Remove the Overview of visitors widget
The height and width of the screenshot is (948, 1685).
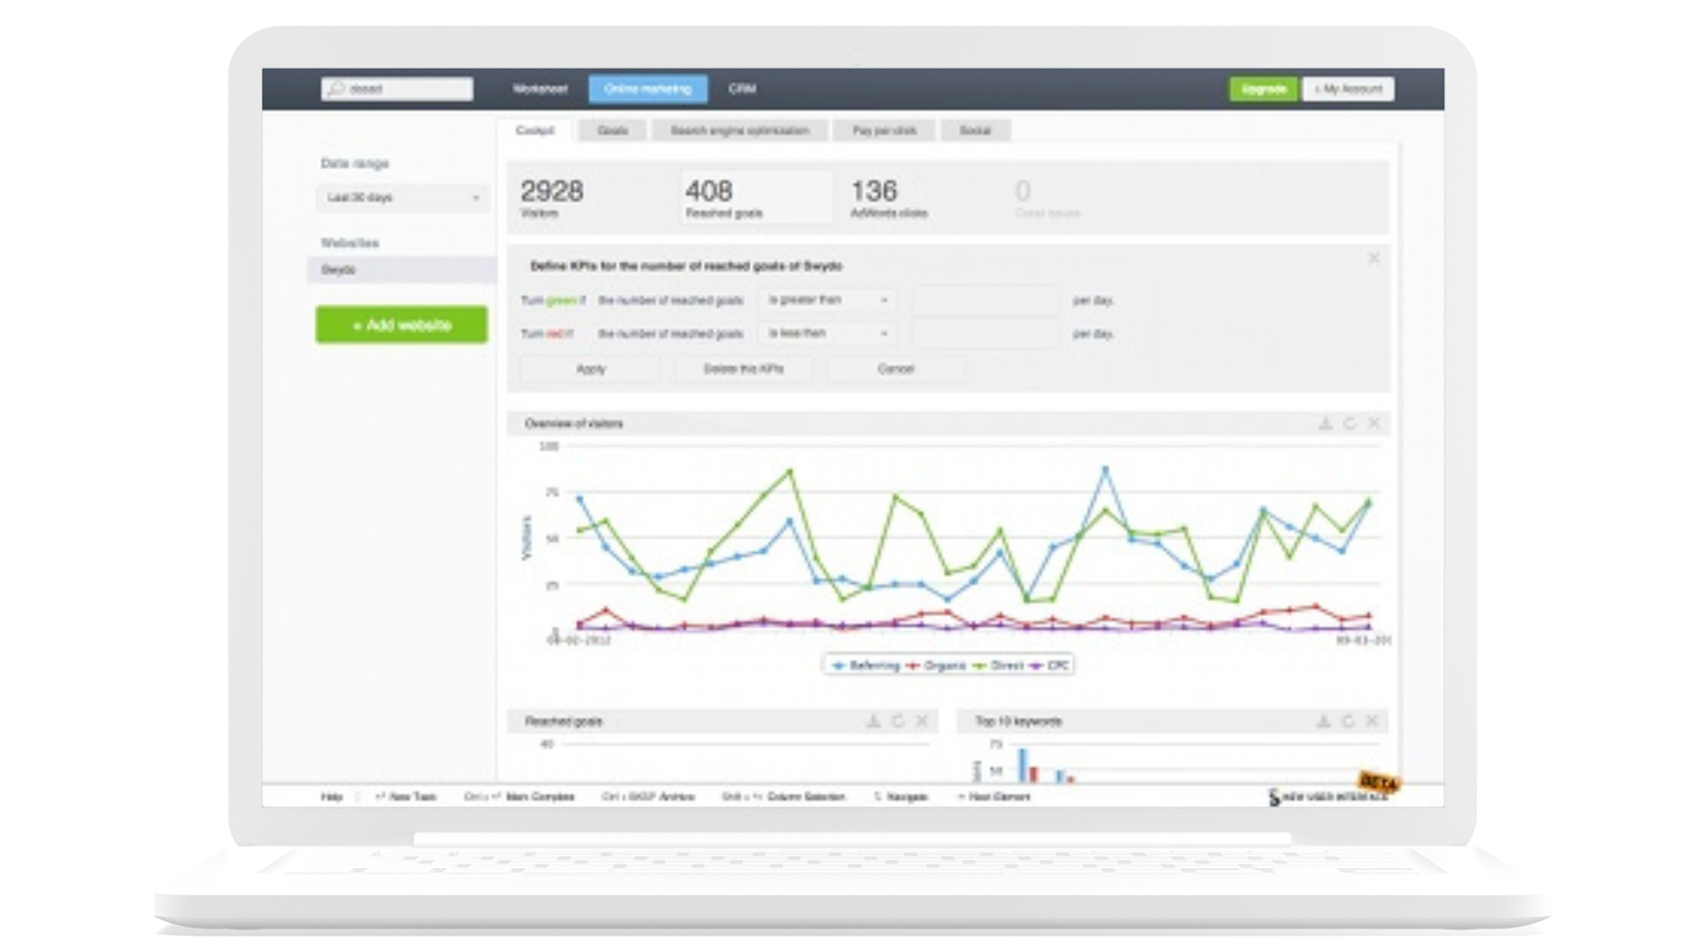[x=1374, y=424]
